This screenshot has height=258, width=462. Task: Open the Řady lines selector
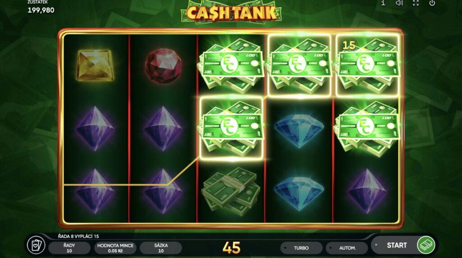click(x=69, y=248)
